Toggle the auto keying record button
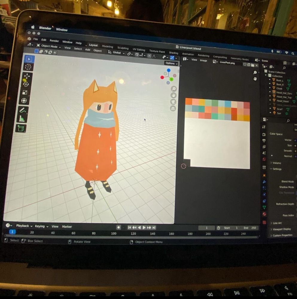 point(118,227)
